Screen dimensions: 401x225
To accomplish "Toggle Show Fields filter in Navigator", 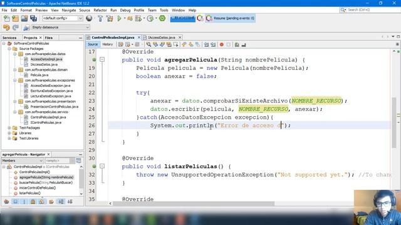I will (15, 201).
